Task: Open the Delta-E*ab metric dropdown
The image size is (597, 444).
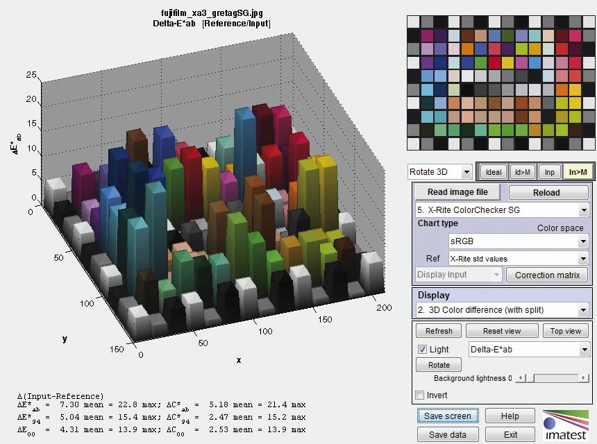Action: (529, 350)
